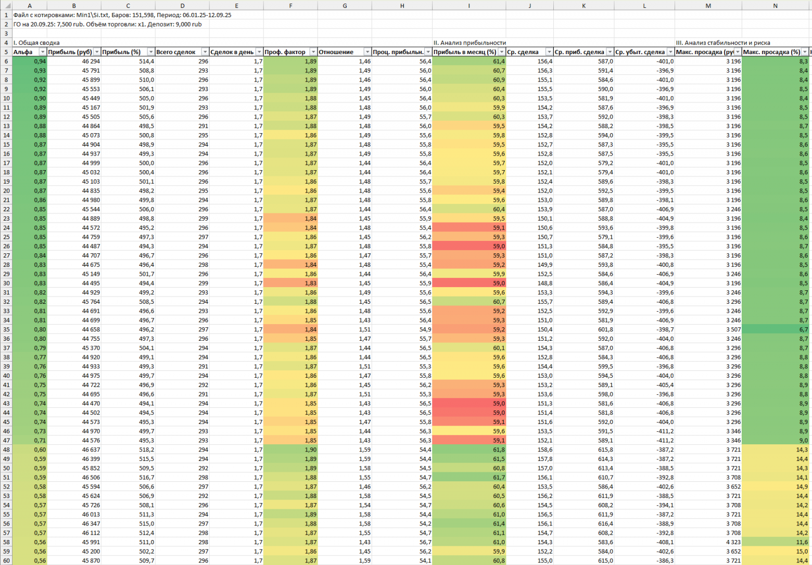This screenshot has height=565, width=812.
Task: Click the profit cell showing 45 370
Action: pos(74,348)
